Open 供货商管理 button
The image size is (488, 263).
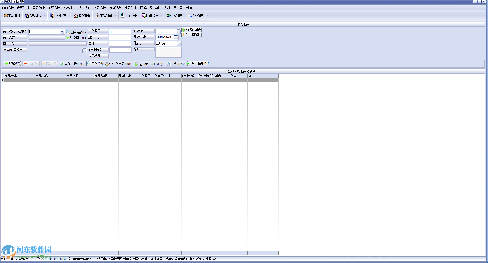[192, 35]
